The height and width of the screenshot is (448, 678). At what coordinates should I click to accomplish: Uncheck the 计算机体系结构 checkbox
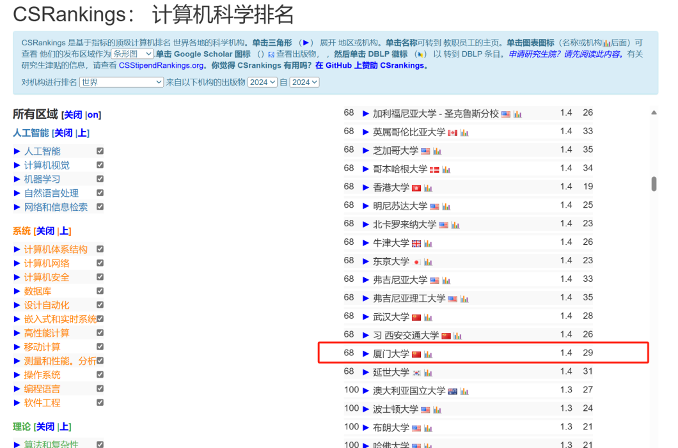coord(100,249)
